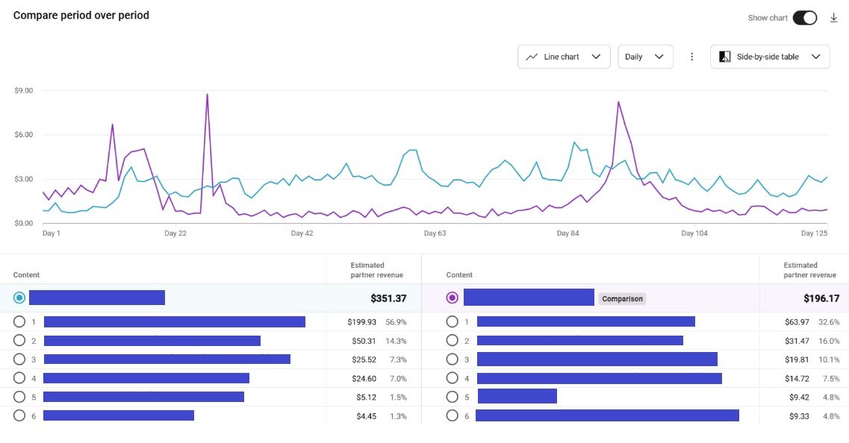The height and width of the screenshot is (443, 849).
Task: Select left table row 1 radio button
Action: pos(19,322)
